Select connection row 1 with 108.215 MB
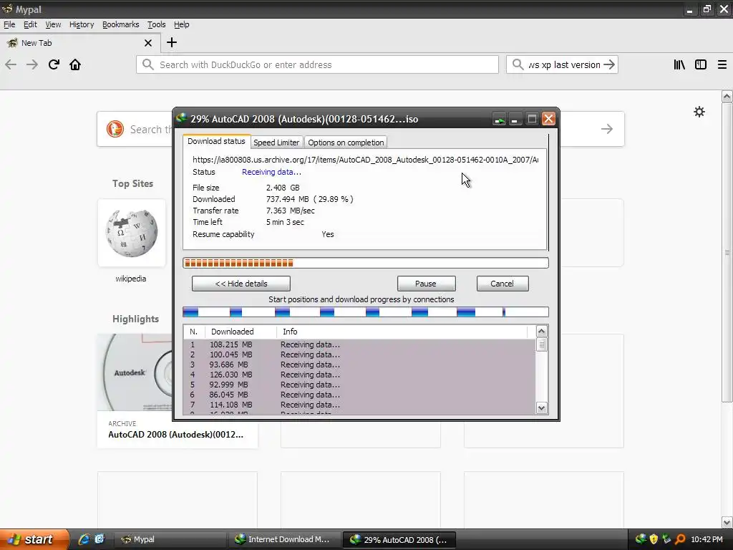Image resolution: width=733 pixels, height=550 pixels. click(359, 344)
